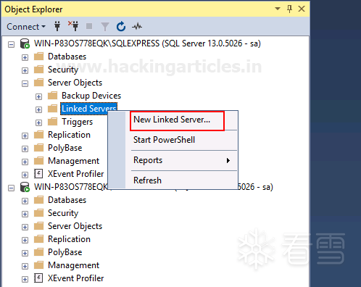The height and width of the screenshot is (287, 361).
Task: Click the first server's Databases folder icon
Action: pyautogui.click(x=38, y=57)
